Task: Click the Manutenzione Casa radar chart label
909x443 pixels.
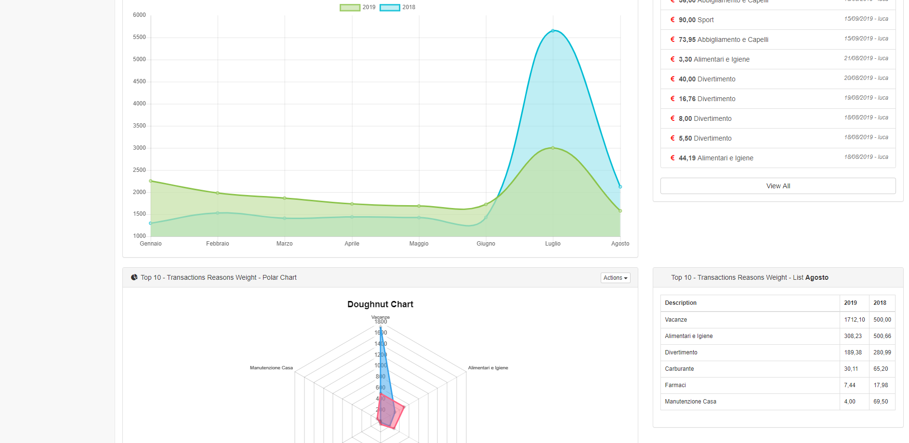Action: click(271, 368)
